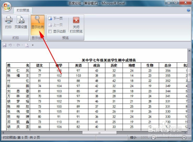Click the horizontal scrollbar thumb
This screenshot has height=142, width=193.
point(100,133)
